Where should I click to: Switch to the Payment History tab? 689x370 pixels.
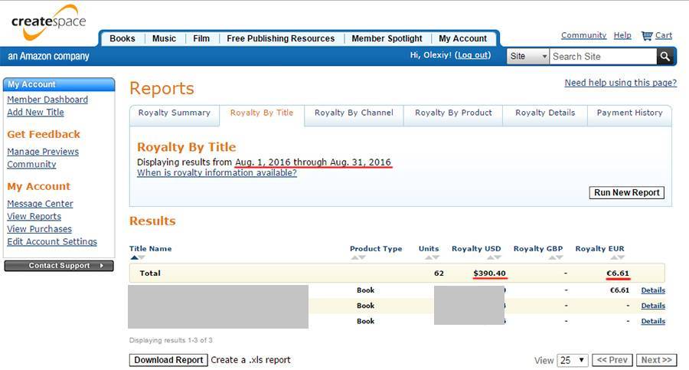(629, 113)
